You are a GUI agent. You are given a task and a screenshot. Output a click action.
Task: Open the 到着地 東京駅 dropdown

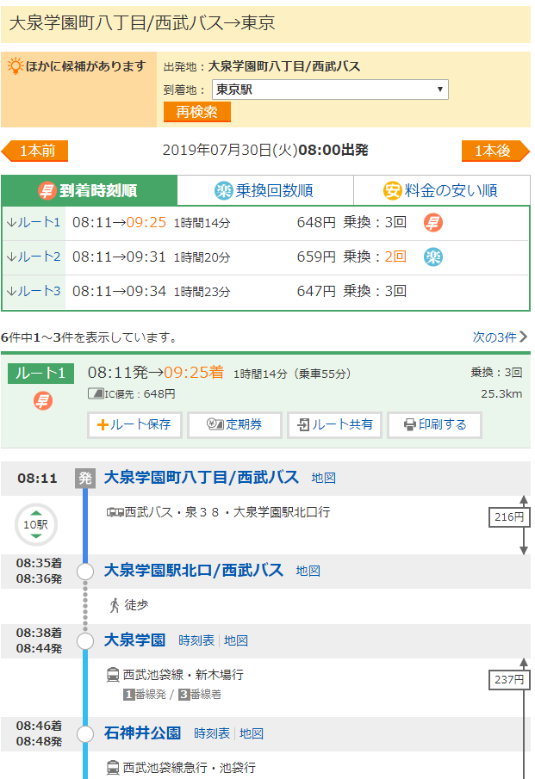point(330,90)
